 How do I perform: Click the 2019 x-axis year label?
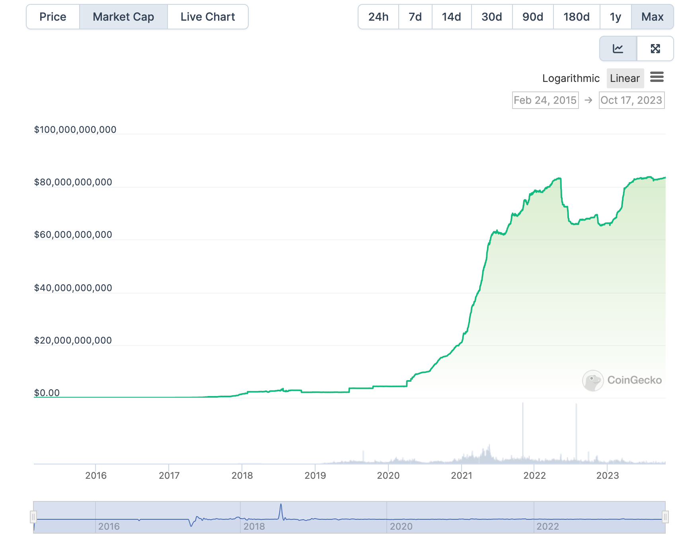[315, 476]
